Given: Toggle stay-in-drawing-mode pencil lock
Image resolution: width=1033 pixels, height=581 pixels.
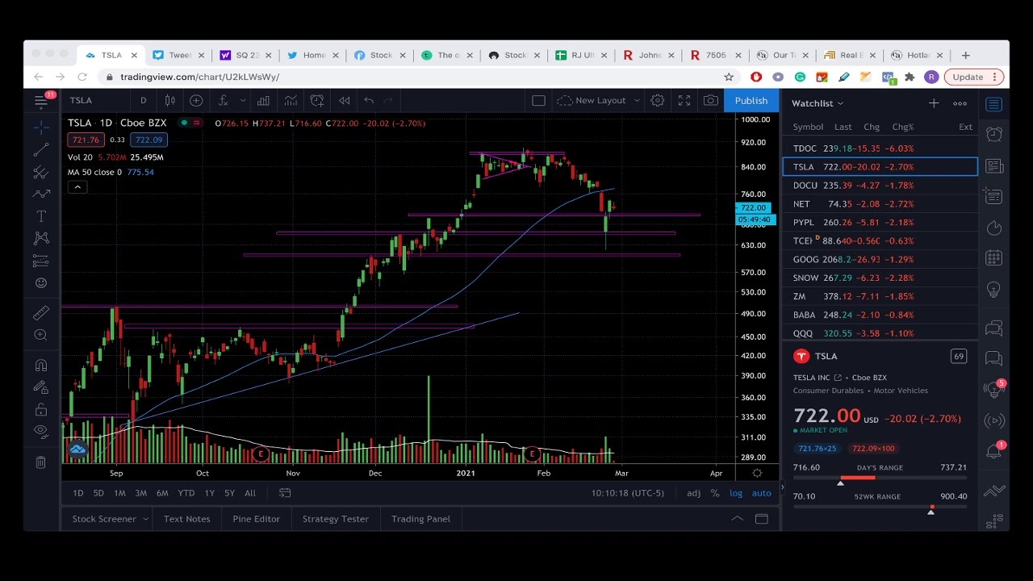Looking at the screenshot, I should 40,387.
